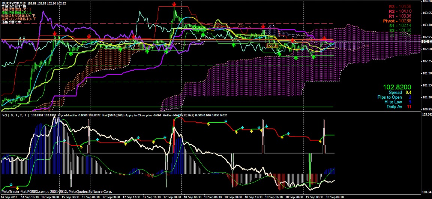Click the first cyan arrow in the indicator window
Screen dimensions: 432x199
11,185
